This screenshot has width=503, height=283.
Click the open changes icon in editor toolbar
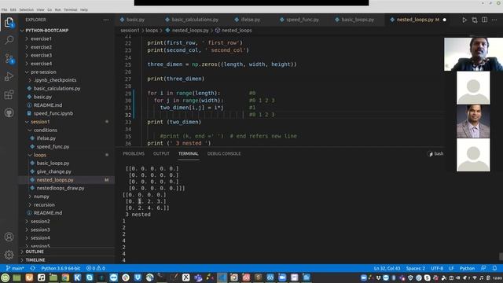(475, 20)
